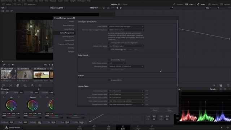
Task: Show the Timeline panel button
Action: tap(178, 4)
